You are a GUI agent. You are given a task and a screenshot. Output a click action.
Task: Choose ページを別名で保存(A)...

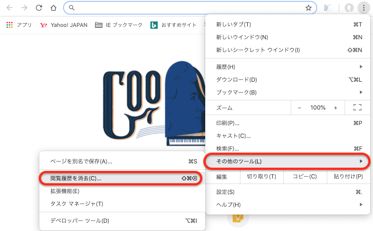(x=122, y=162)
